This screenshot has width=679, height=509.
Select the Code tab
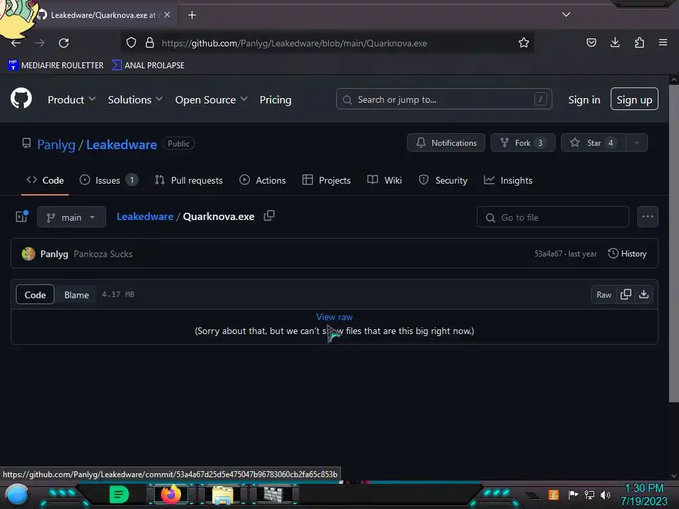45,180
